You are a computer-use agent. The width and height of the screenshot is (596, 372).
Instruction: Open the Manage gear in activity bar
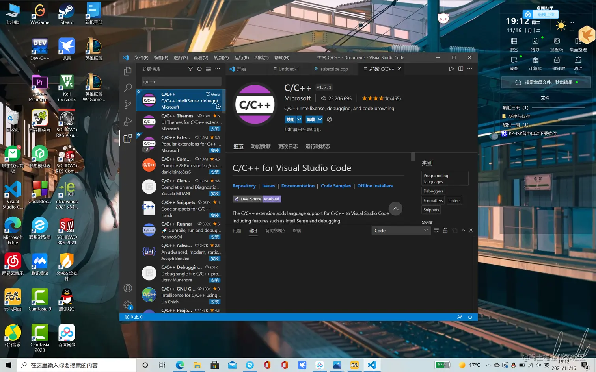(x=128, y=305)
